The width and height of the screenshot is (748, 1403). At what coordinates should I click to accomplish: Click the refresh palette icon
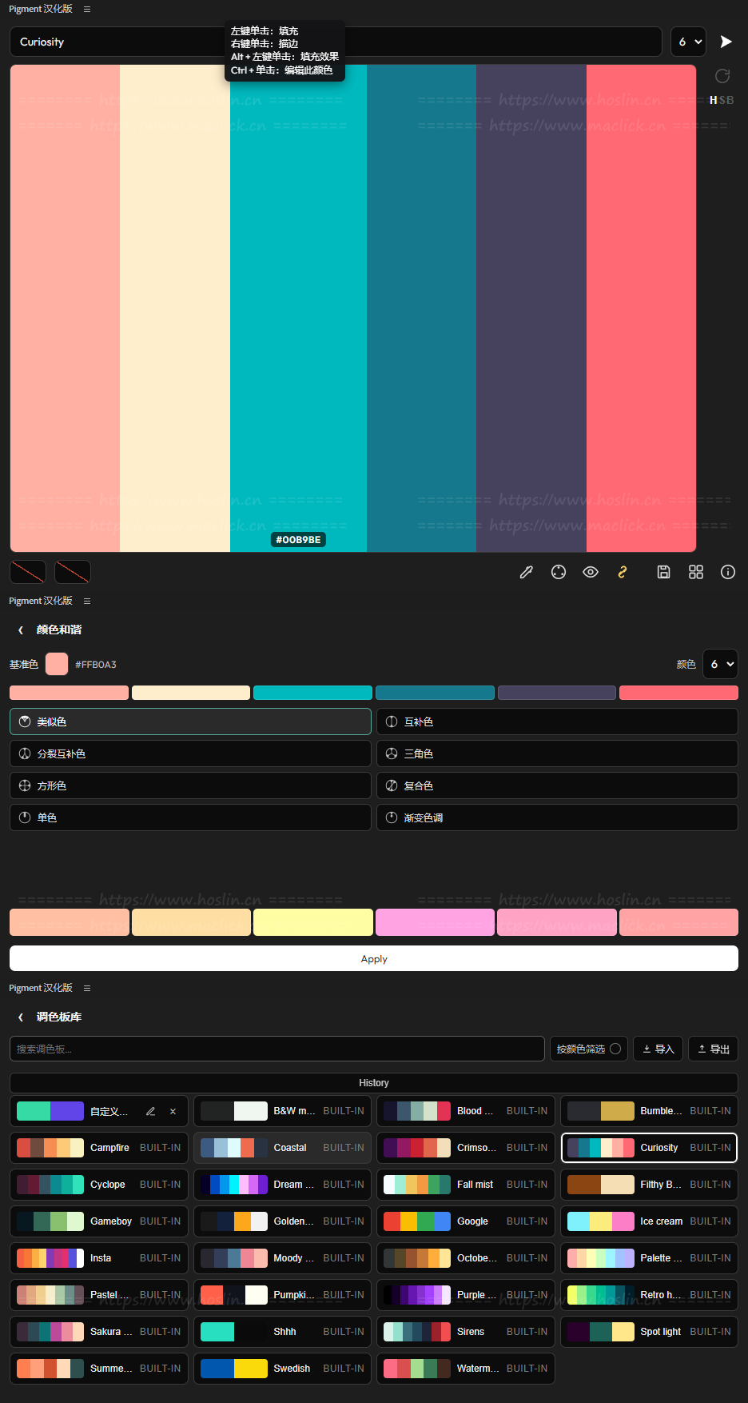click(722, 76)
